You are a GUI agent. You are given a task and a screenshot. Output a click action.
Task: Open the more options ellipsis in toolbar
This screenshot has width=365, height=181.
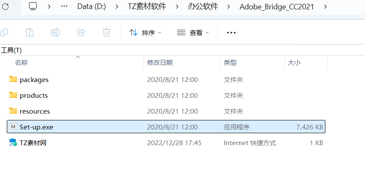[231, 32]
